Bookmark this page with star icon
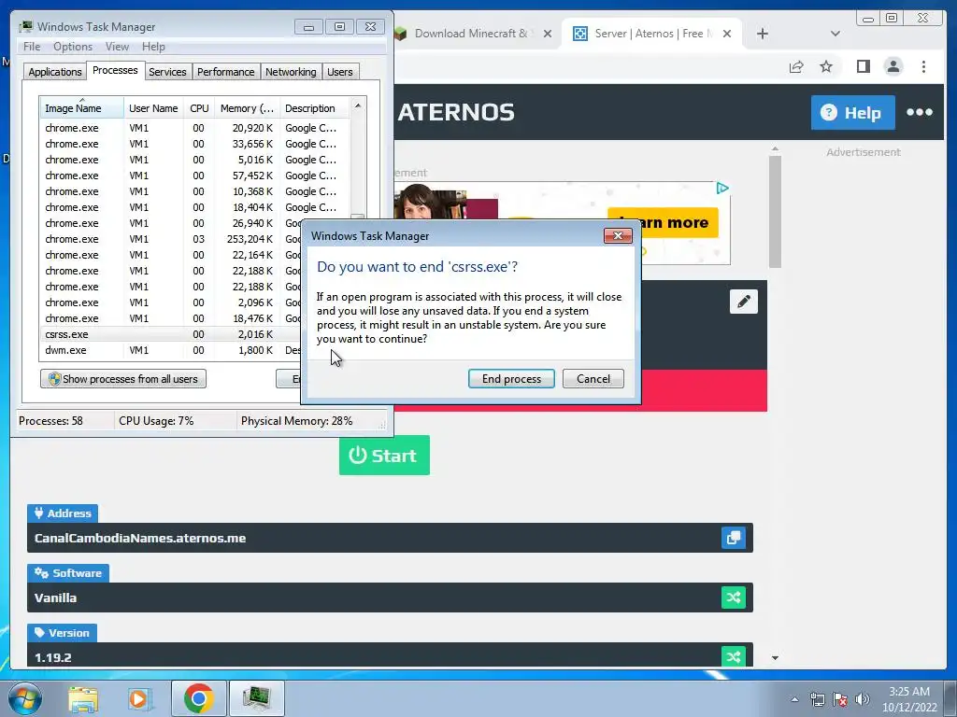This screenshot has width=957, height=717. (x=826, y=66)
